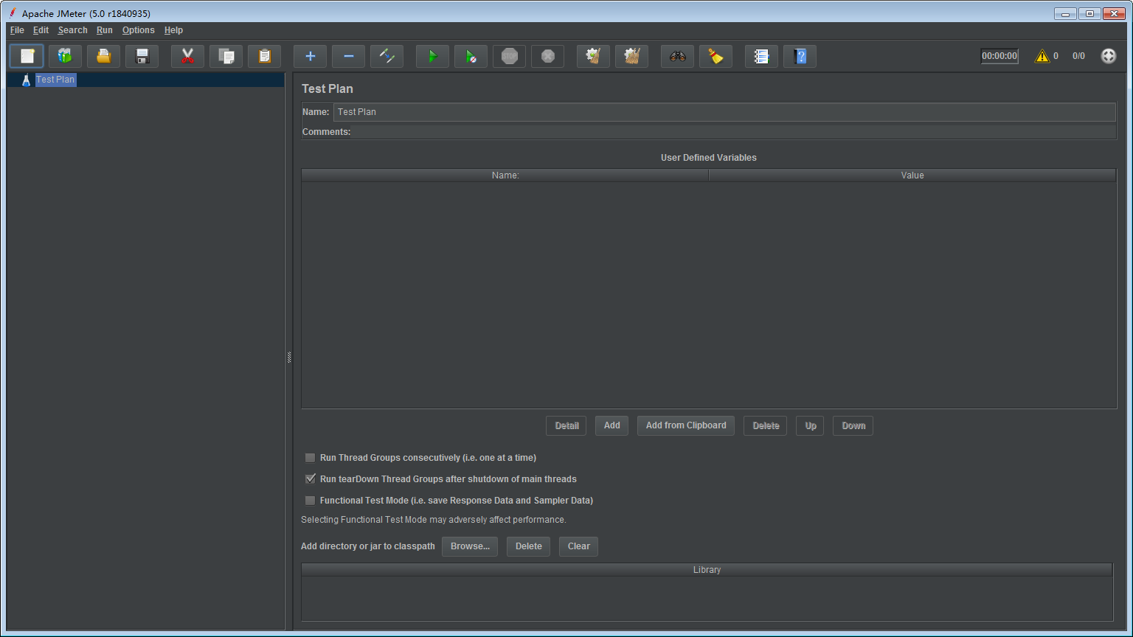1133x637 pixels.
Task: Collapse all nodes with minus icon
Action: point(348,56)
